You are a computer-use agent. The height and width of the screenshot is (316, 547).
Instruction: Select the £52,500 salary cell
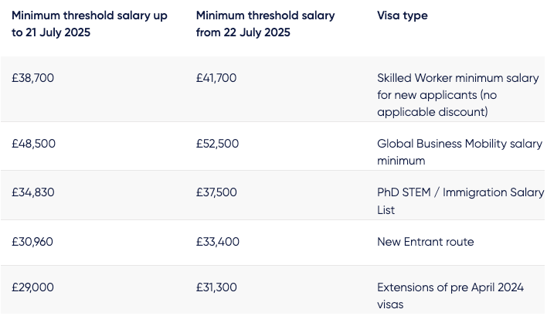pos(217,144)
